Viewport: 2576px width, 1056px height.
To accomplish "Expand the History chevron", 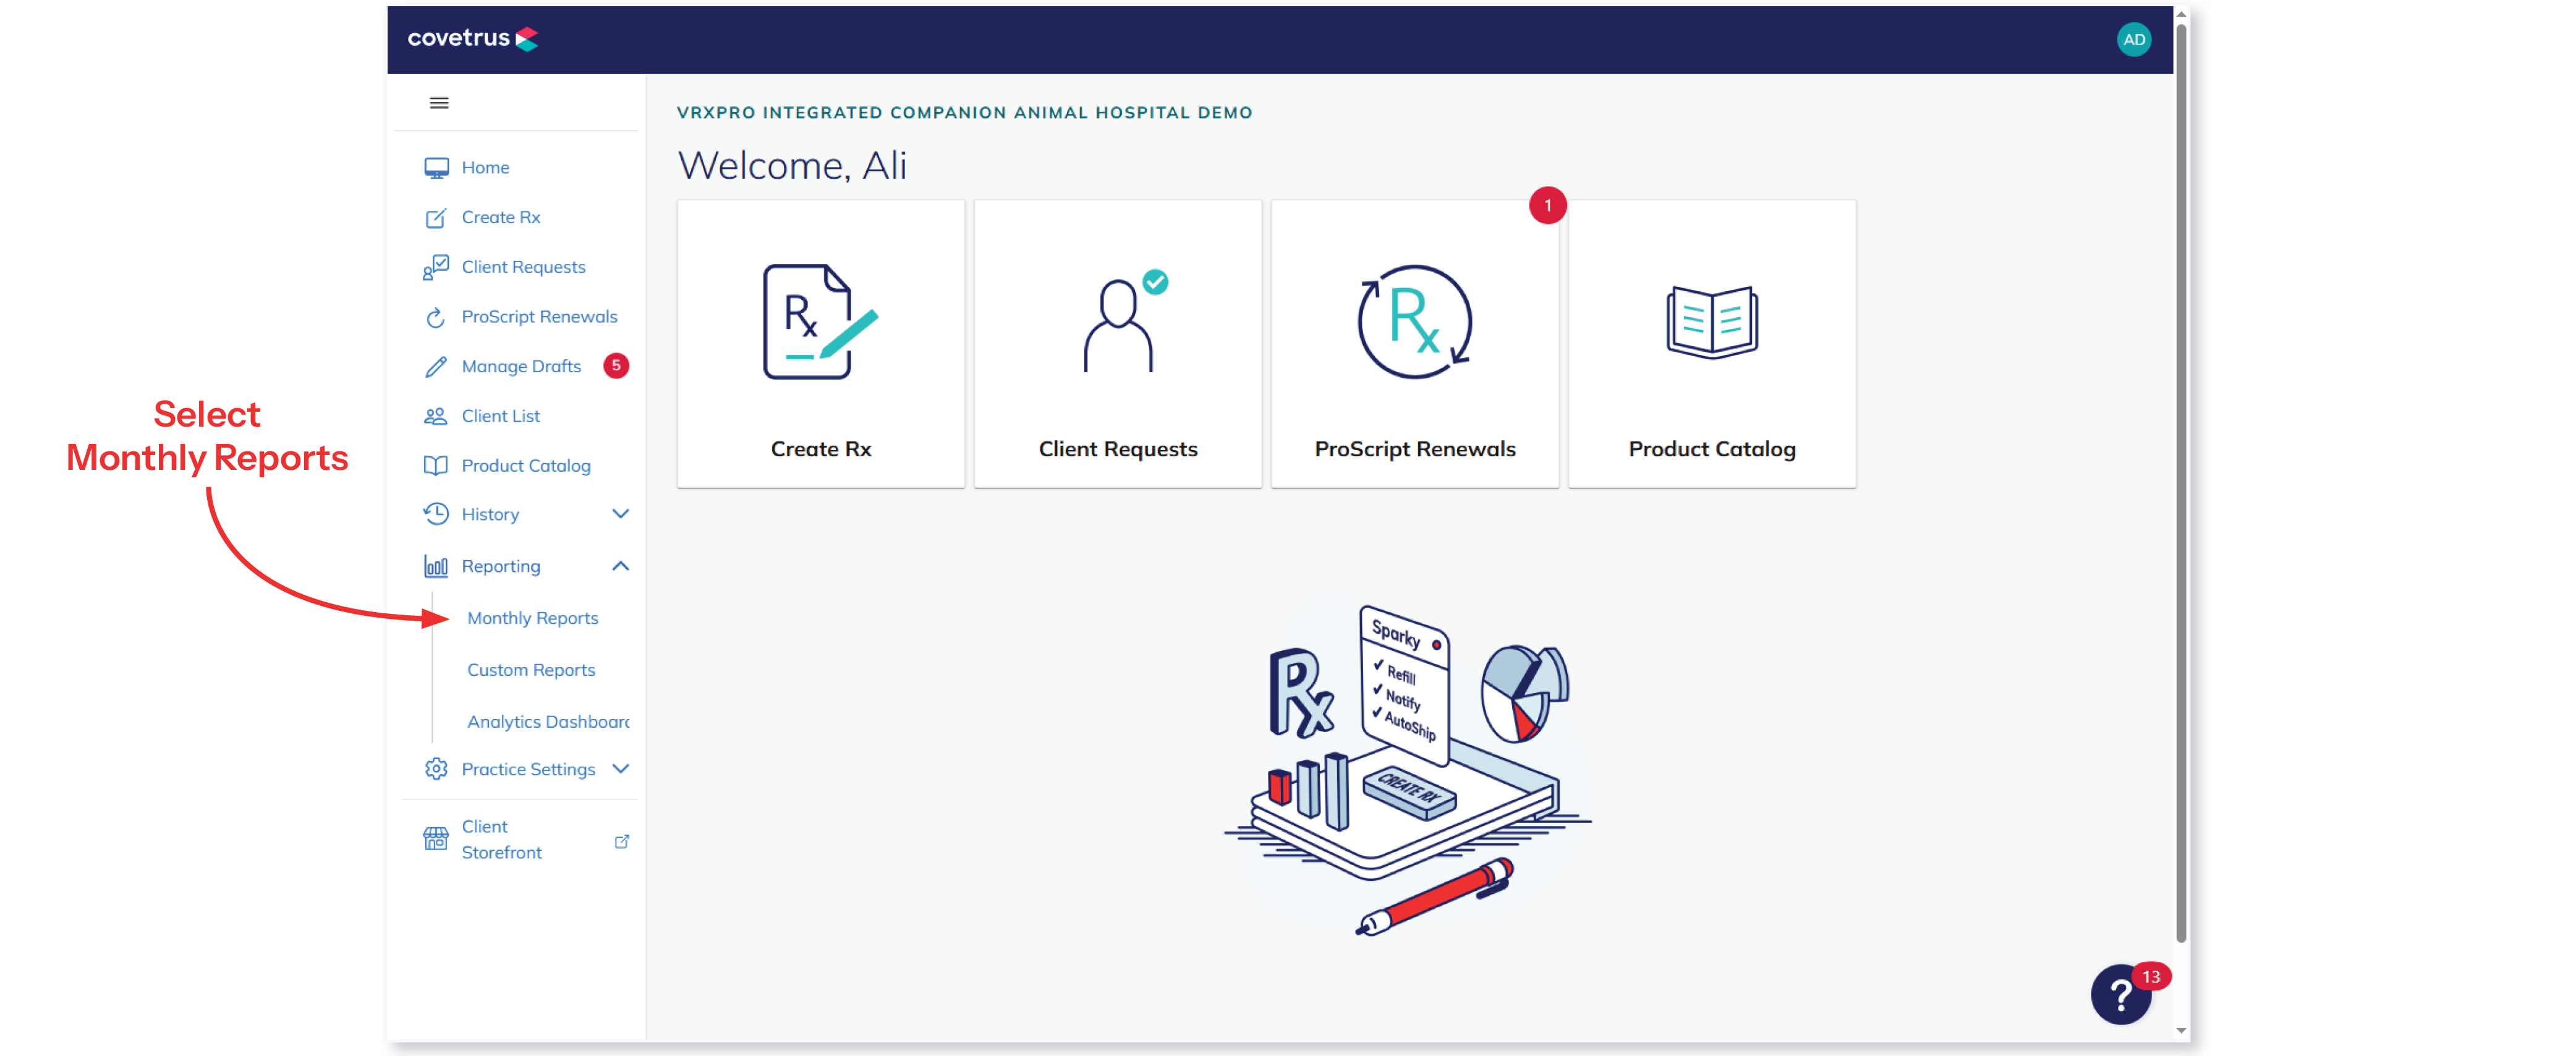I will pos(620,514).
